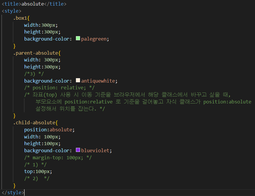This screenshot has width=255, height=196.
Task: Click the /* 1) */ comment
Action: pos(35,165)
